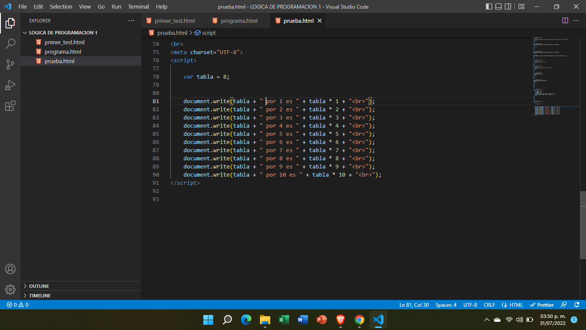Open the Help menu
586x330 pixels.
162,6
